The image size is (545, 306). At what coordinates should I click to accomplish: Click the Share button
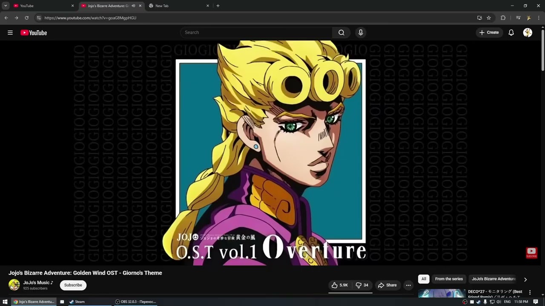coord(387,285)
